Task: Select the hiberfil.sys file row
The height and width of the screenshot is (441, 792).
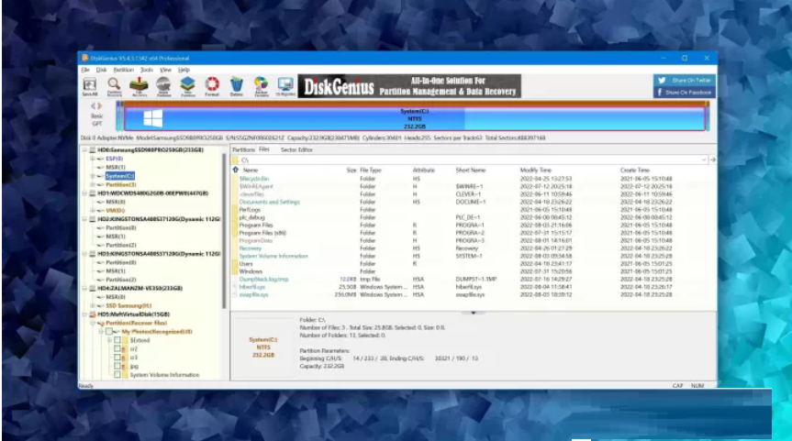Action: tap(454, 287)
